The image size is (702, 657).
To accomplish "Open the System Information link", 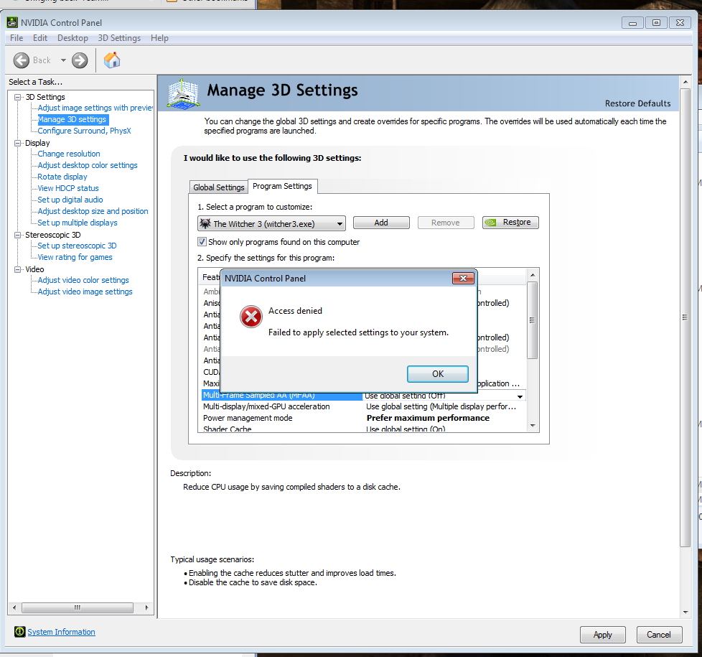I will (x=61, y=632).
